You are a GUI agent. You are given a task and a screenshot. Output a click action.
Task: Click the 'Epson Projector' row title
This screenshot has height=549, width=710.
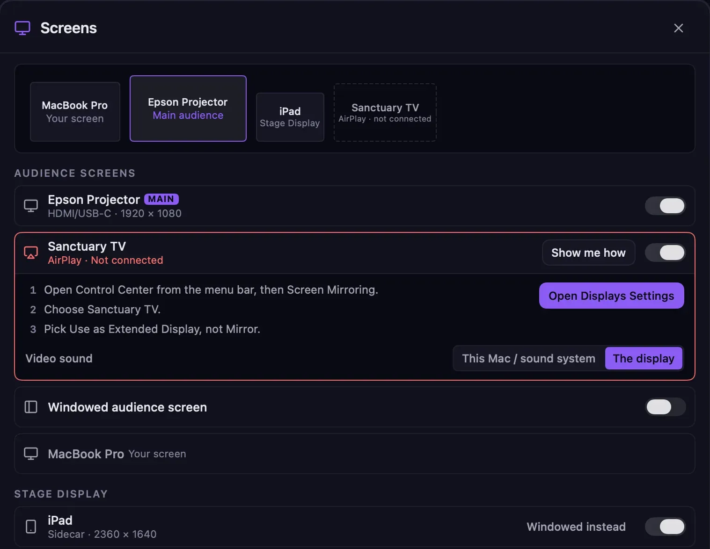coord(94,200)
